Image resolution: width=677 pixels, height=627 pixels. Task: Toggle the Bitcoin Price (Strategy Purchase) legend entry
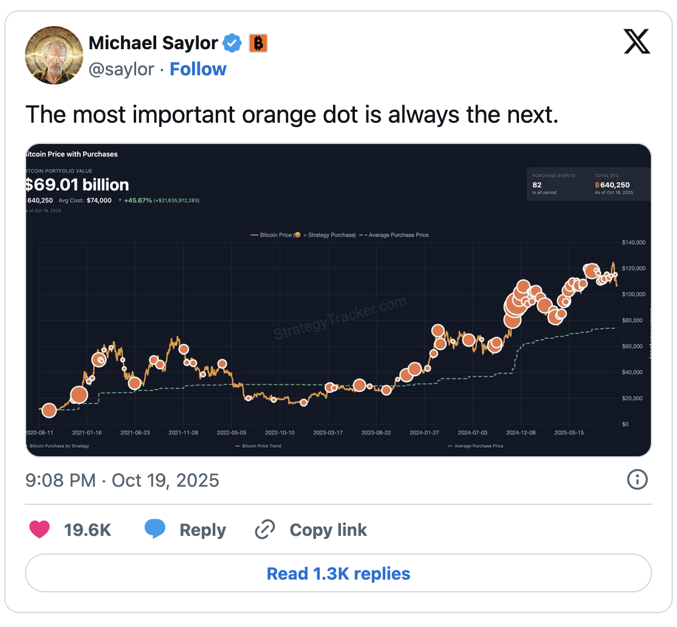[303, 235]
